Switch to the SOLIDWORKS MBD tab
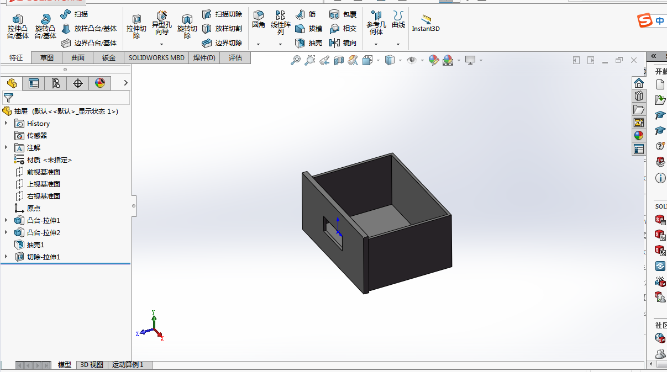 coord(156,57)
